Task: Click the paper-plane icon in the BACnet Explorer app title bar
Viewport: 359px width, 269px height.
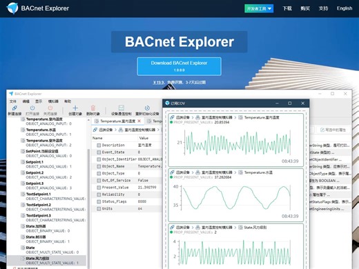Action: tap(11, 94)
